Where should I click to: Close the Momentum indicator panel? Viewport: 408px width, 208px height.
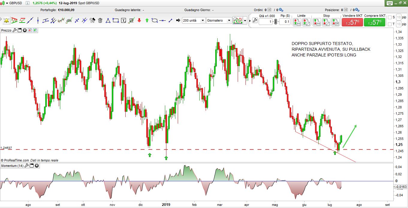pos(37,166)
